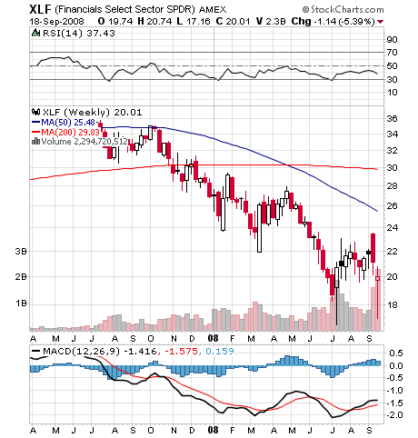
Task: Click the MACD -2.0 axis label
Action: [x=394, y=415]
